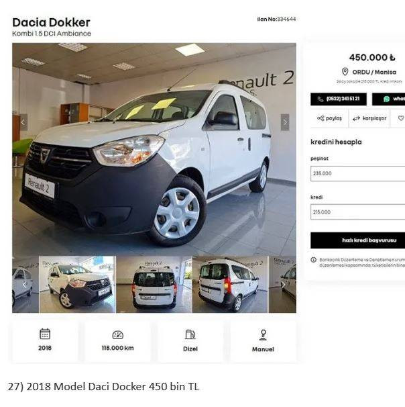Click the location pin icon next to ORDU
Image resolution: width=405 pixels, height=407 pixels.
pos(345,71)
